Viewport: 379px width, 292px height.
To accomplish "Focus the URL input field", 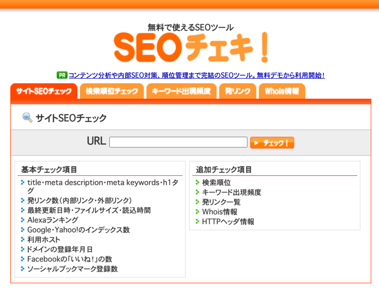I will (x=178, y=142).
